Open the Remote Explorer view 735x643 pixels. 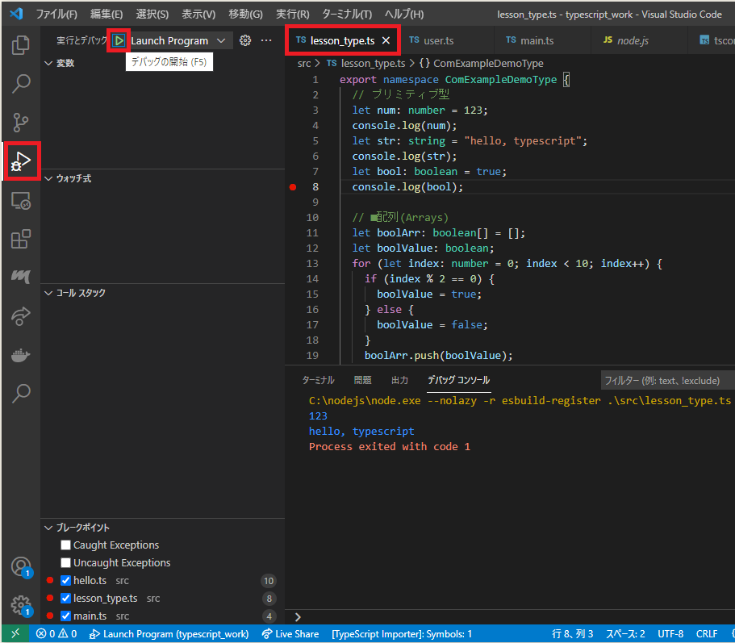click(x=20, y=200)
